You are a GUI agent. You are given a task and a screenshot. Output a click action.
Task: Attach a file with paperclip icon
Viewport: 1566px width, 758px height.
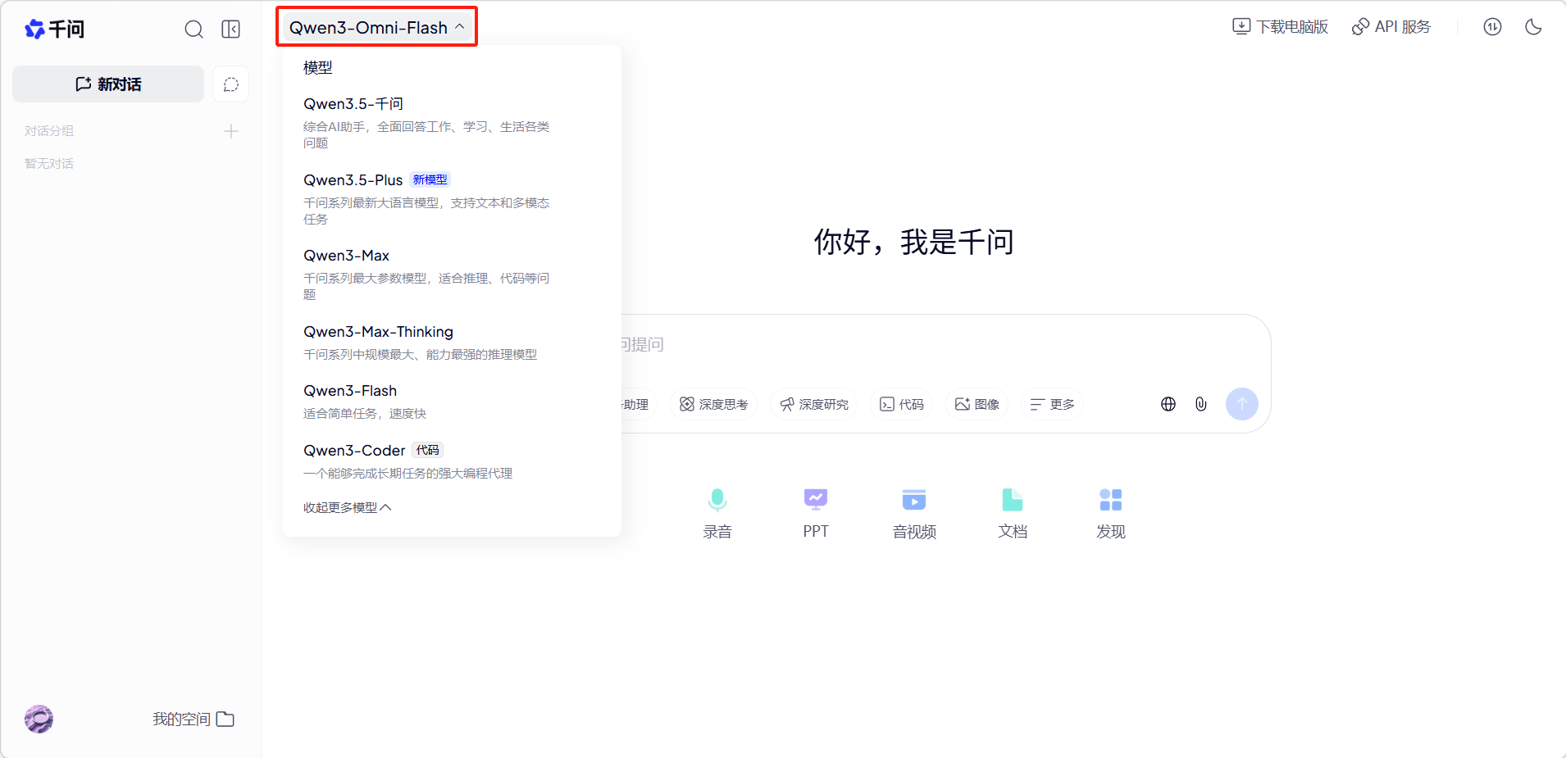pyautogui.click(x=1201, y=404)
